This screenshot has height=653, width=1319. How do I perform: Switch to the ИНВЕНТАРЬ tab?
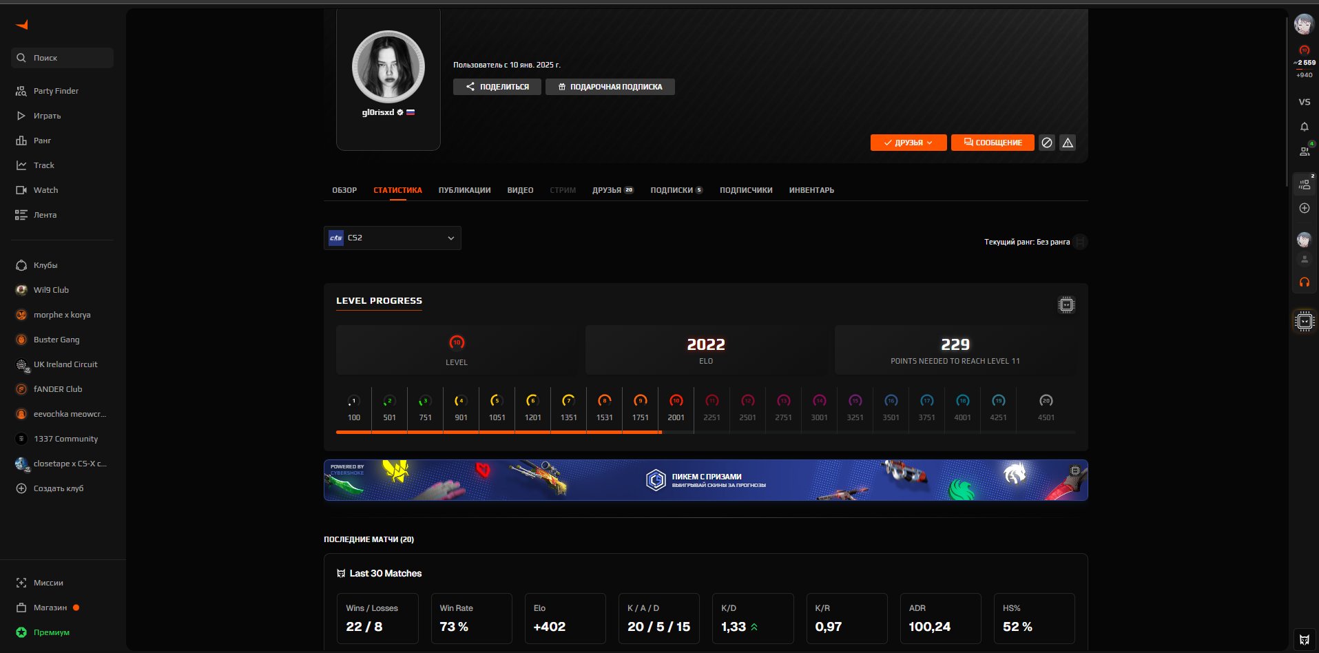pyautogui.click(x=811, y=190)
